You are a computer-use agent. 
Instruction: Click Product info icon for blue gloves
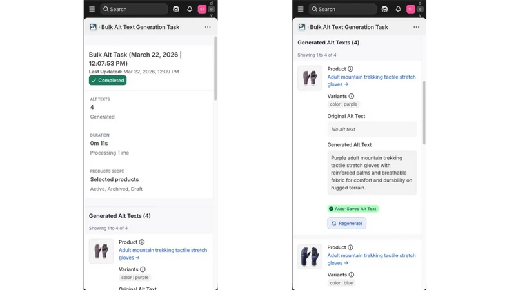tap(350, 247)
